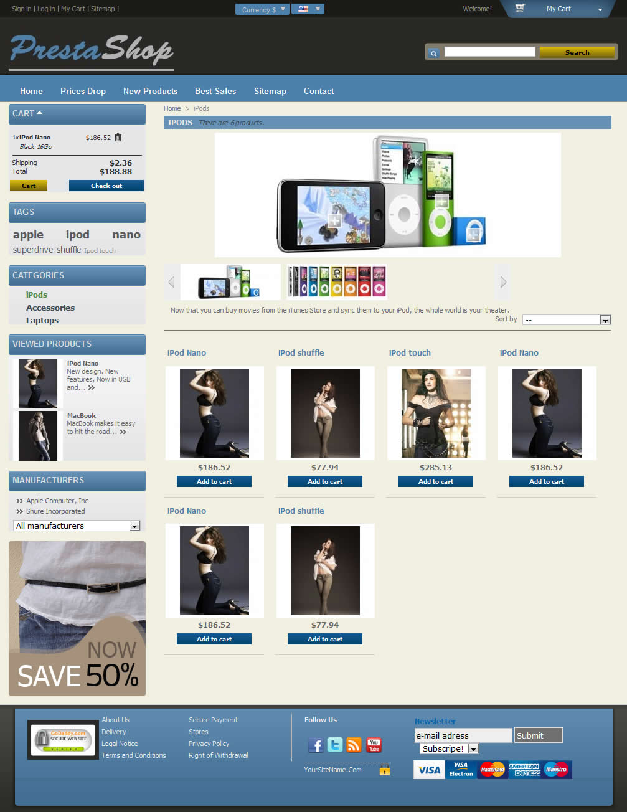Click the Home breadcrumb link
627x812 pixels.
(x=172, y=108)
